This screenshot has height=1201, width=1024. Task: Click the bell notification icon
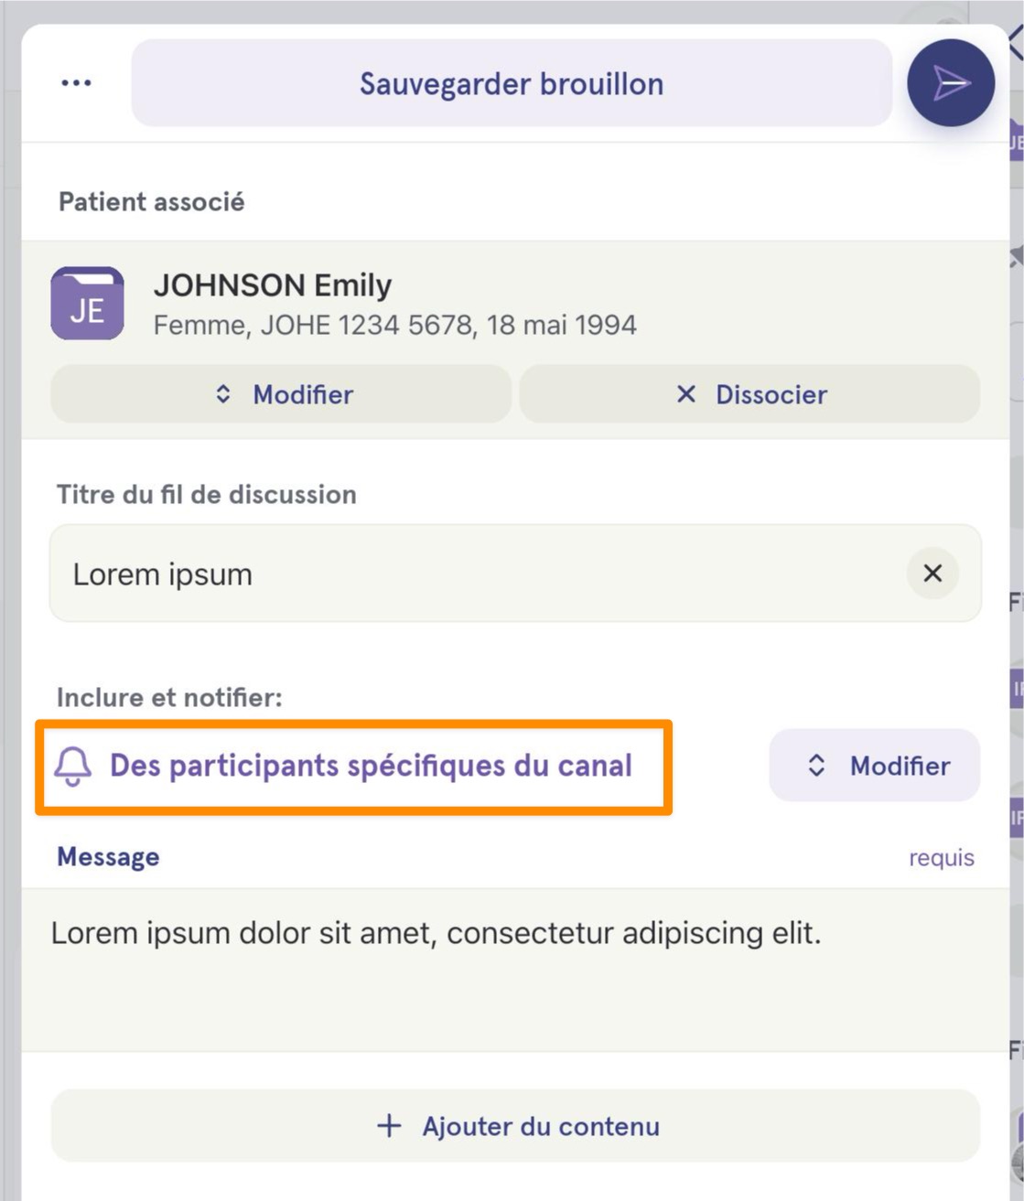[x=73, y=767]
